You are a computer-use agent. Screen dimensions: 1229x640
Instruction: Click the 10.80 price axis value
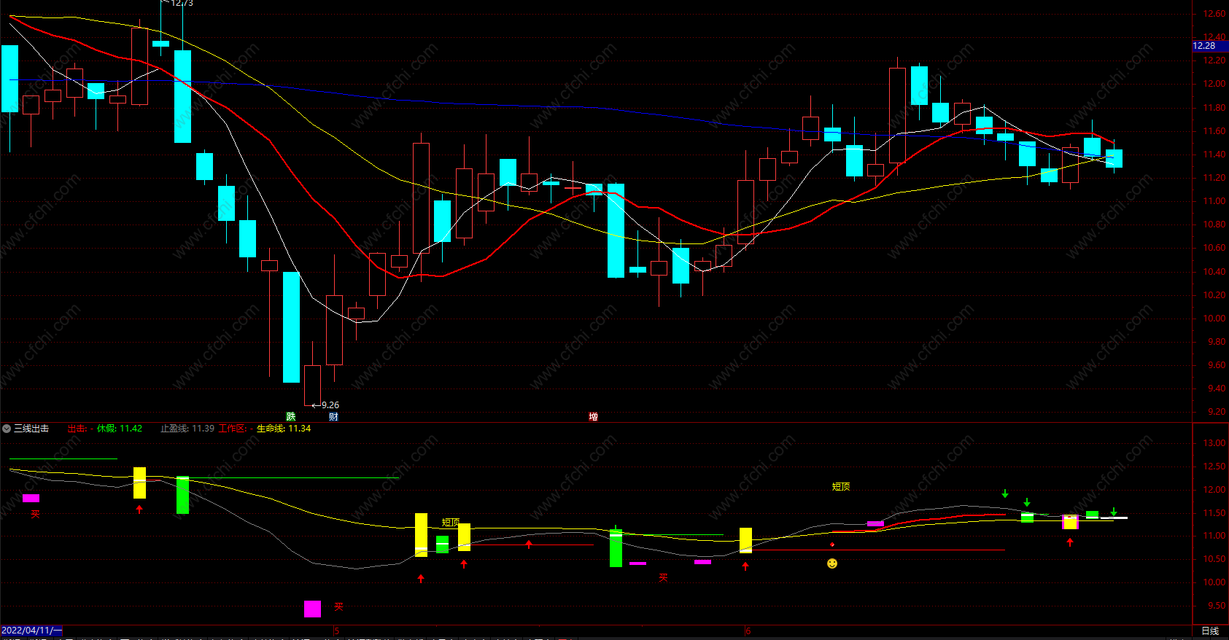1214,225
